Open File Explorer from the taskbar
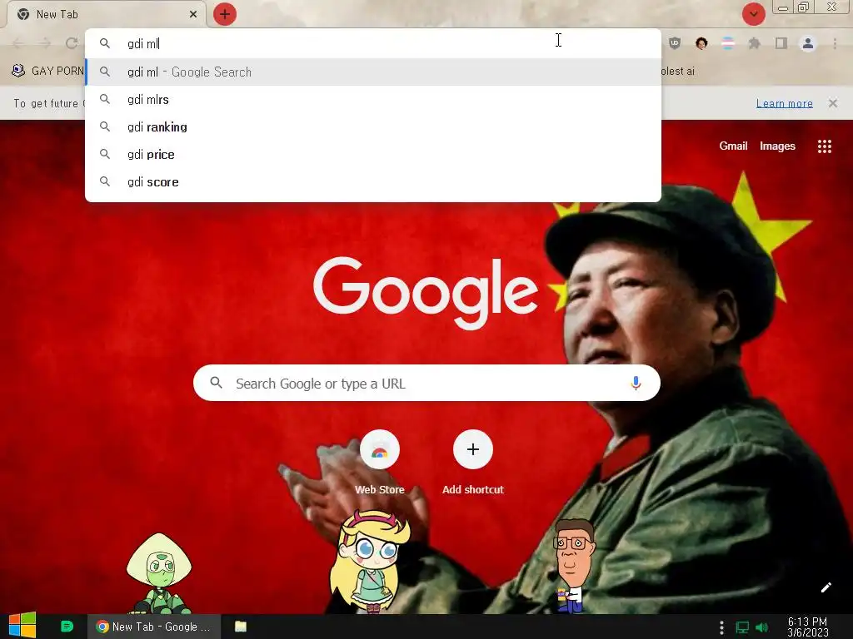Screen dimensions: 853x639 click(x=241, y=627)
